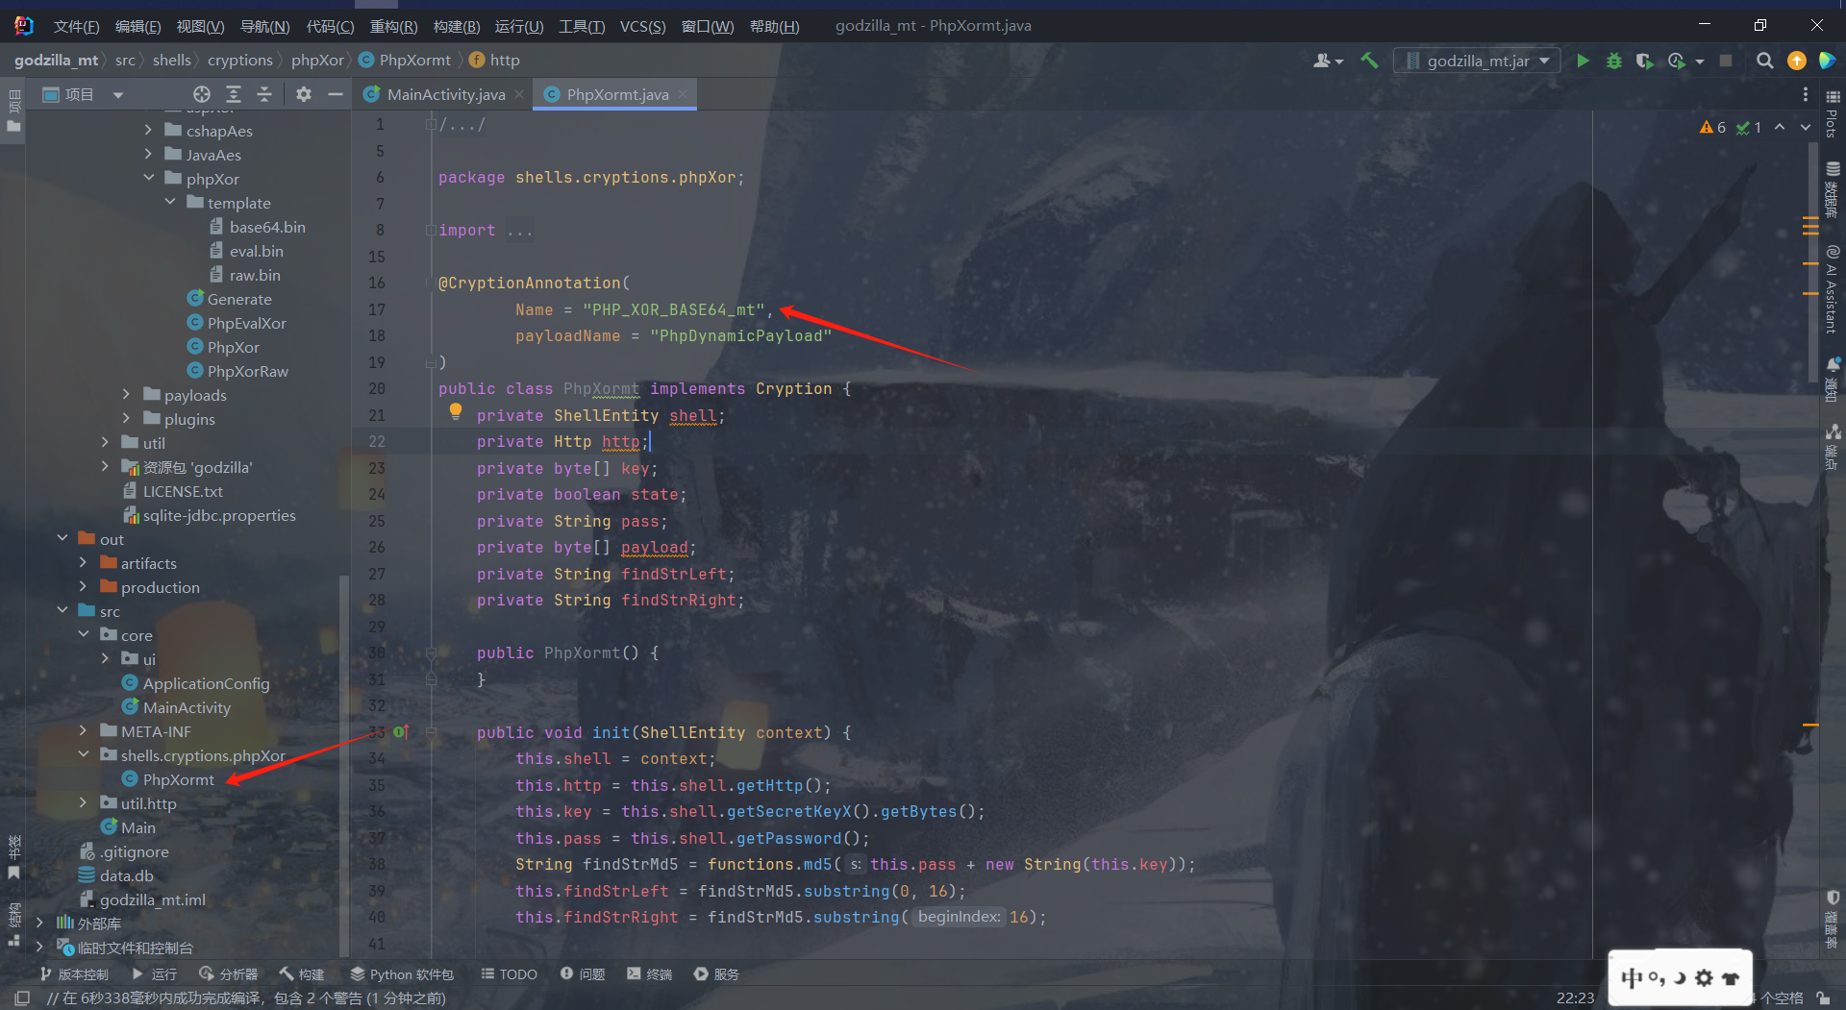Open Python 软件包 tool window
Screen dimensions: 1846x1010
[402, 973]
